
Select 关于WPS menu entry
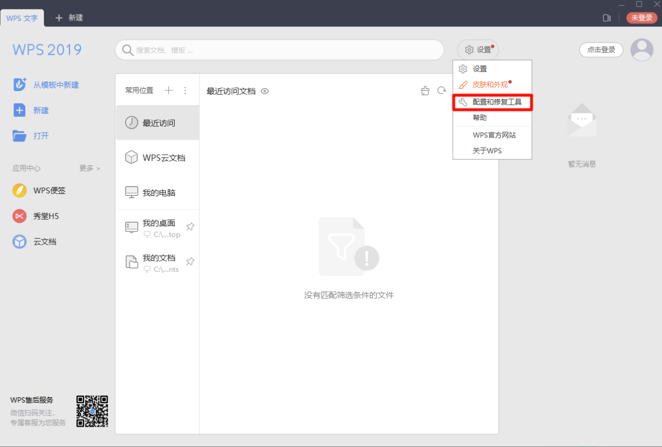tap(493, 151)
